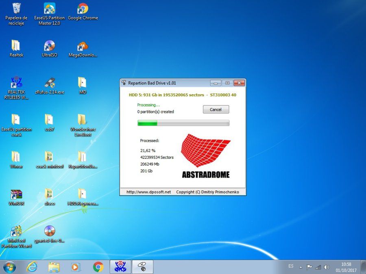Open the disco folder icon
The image size is (366, 274).
[49, 197]
